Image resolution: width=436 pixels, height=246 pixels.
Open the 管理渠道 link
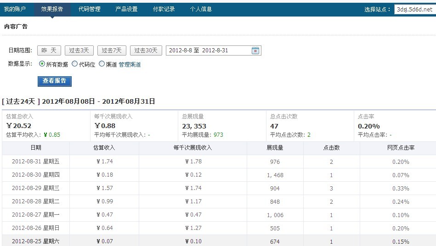[130, 65]
